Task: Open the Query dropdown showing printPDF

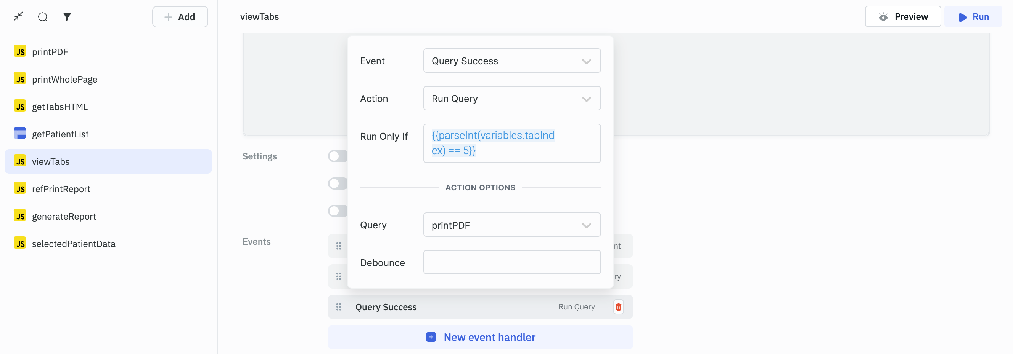Action: coord(511,225)
